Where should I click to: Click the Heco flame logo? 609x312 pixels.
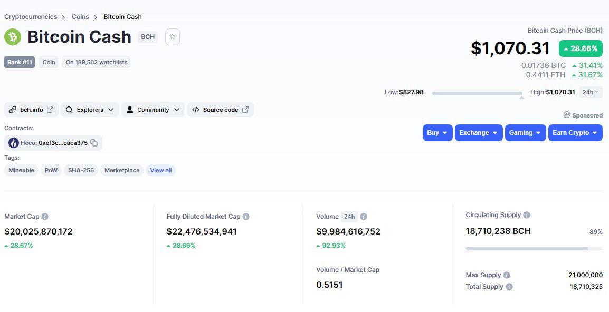(x=14, y=143)
